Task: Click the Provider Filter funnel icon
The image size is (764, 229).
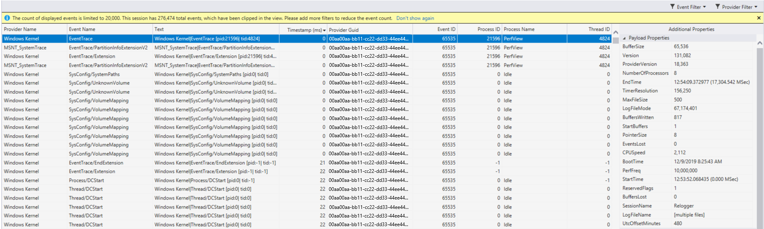Action: click(717, 7)
